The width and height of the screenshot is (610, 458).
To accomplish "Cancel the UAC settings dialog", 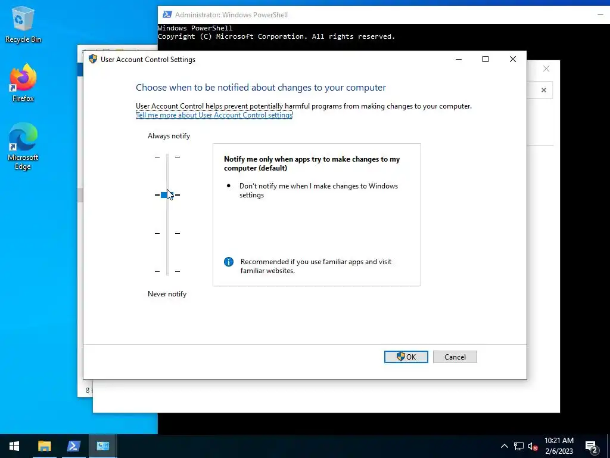I will coord(455,357).
